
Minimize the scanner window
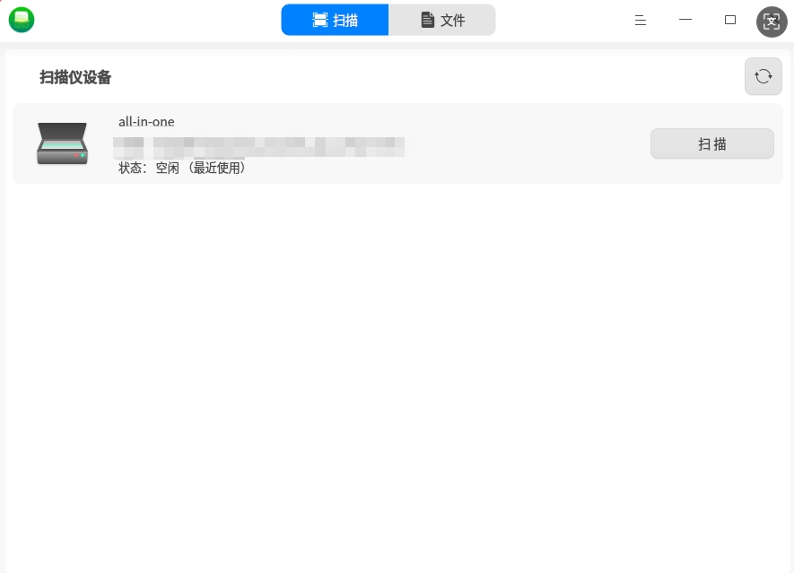[685, 20]
